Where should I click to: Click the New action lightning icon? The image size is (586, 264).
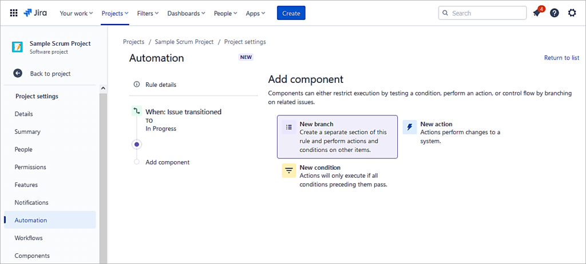click(410, 127)
